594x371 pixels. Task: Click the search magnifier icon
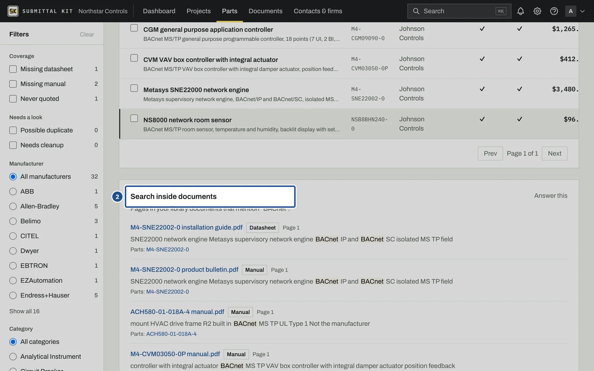pos(416,11)
